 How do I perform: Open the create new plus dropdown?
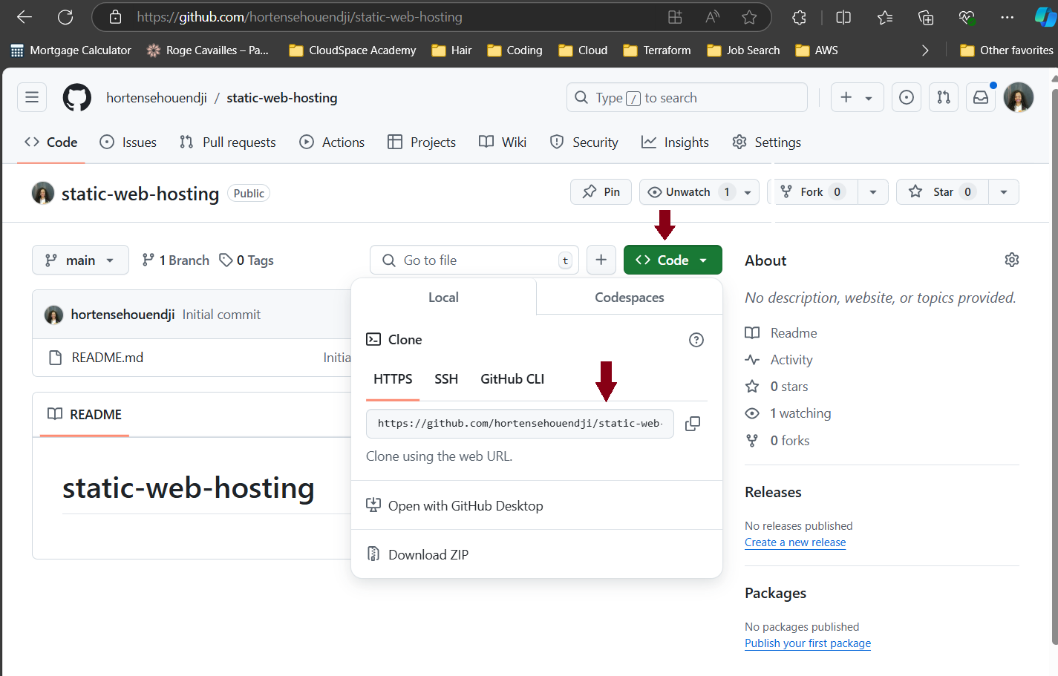pyautogui.click(x=857, y=97)
